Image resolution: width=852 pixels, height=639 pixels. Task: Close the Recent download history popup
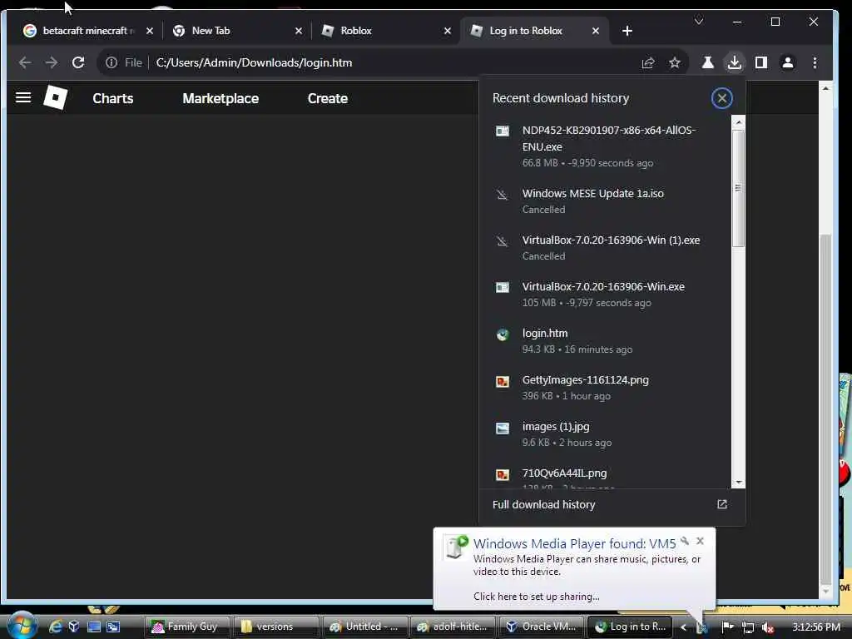721,98
